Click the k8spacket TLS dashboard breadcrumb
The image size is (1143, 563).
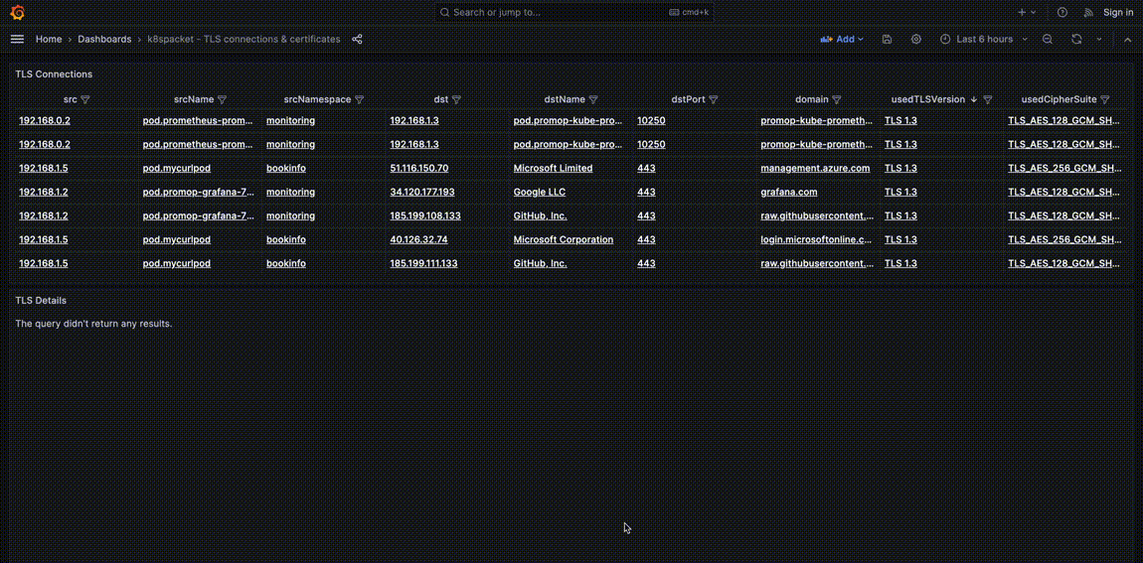tap(245, 40)
